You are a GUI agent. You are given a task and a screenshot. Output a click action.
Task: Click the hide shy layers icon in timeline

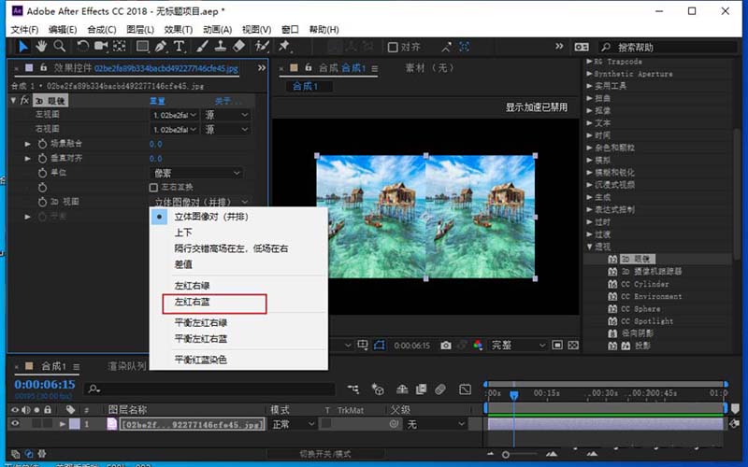coord(402,389)
